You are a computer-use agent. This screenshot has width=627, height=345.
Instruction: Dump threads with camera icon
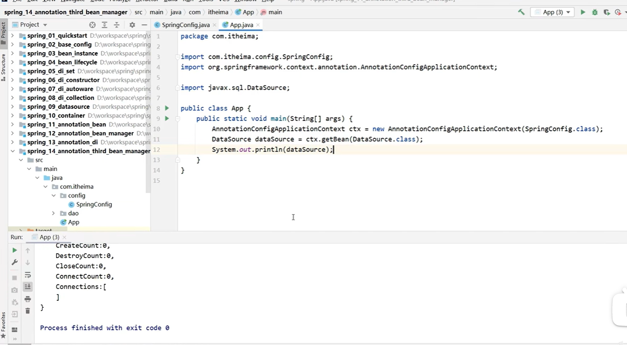pyautogui.click(x=14, y=290)
